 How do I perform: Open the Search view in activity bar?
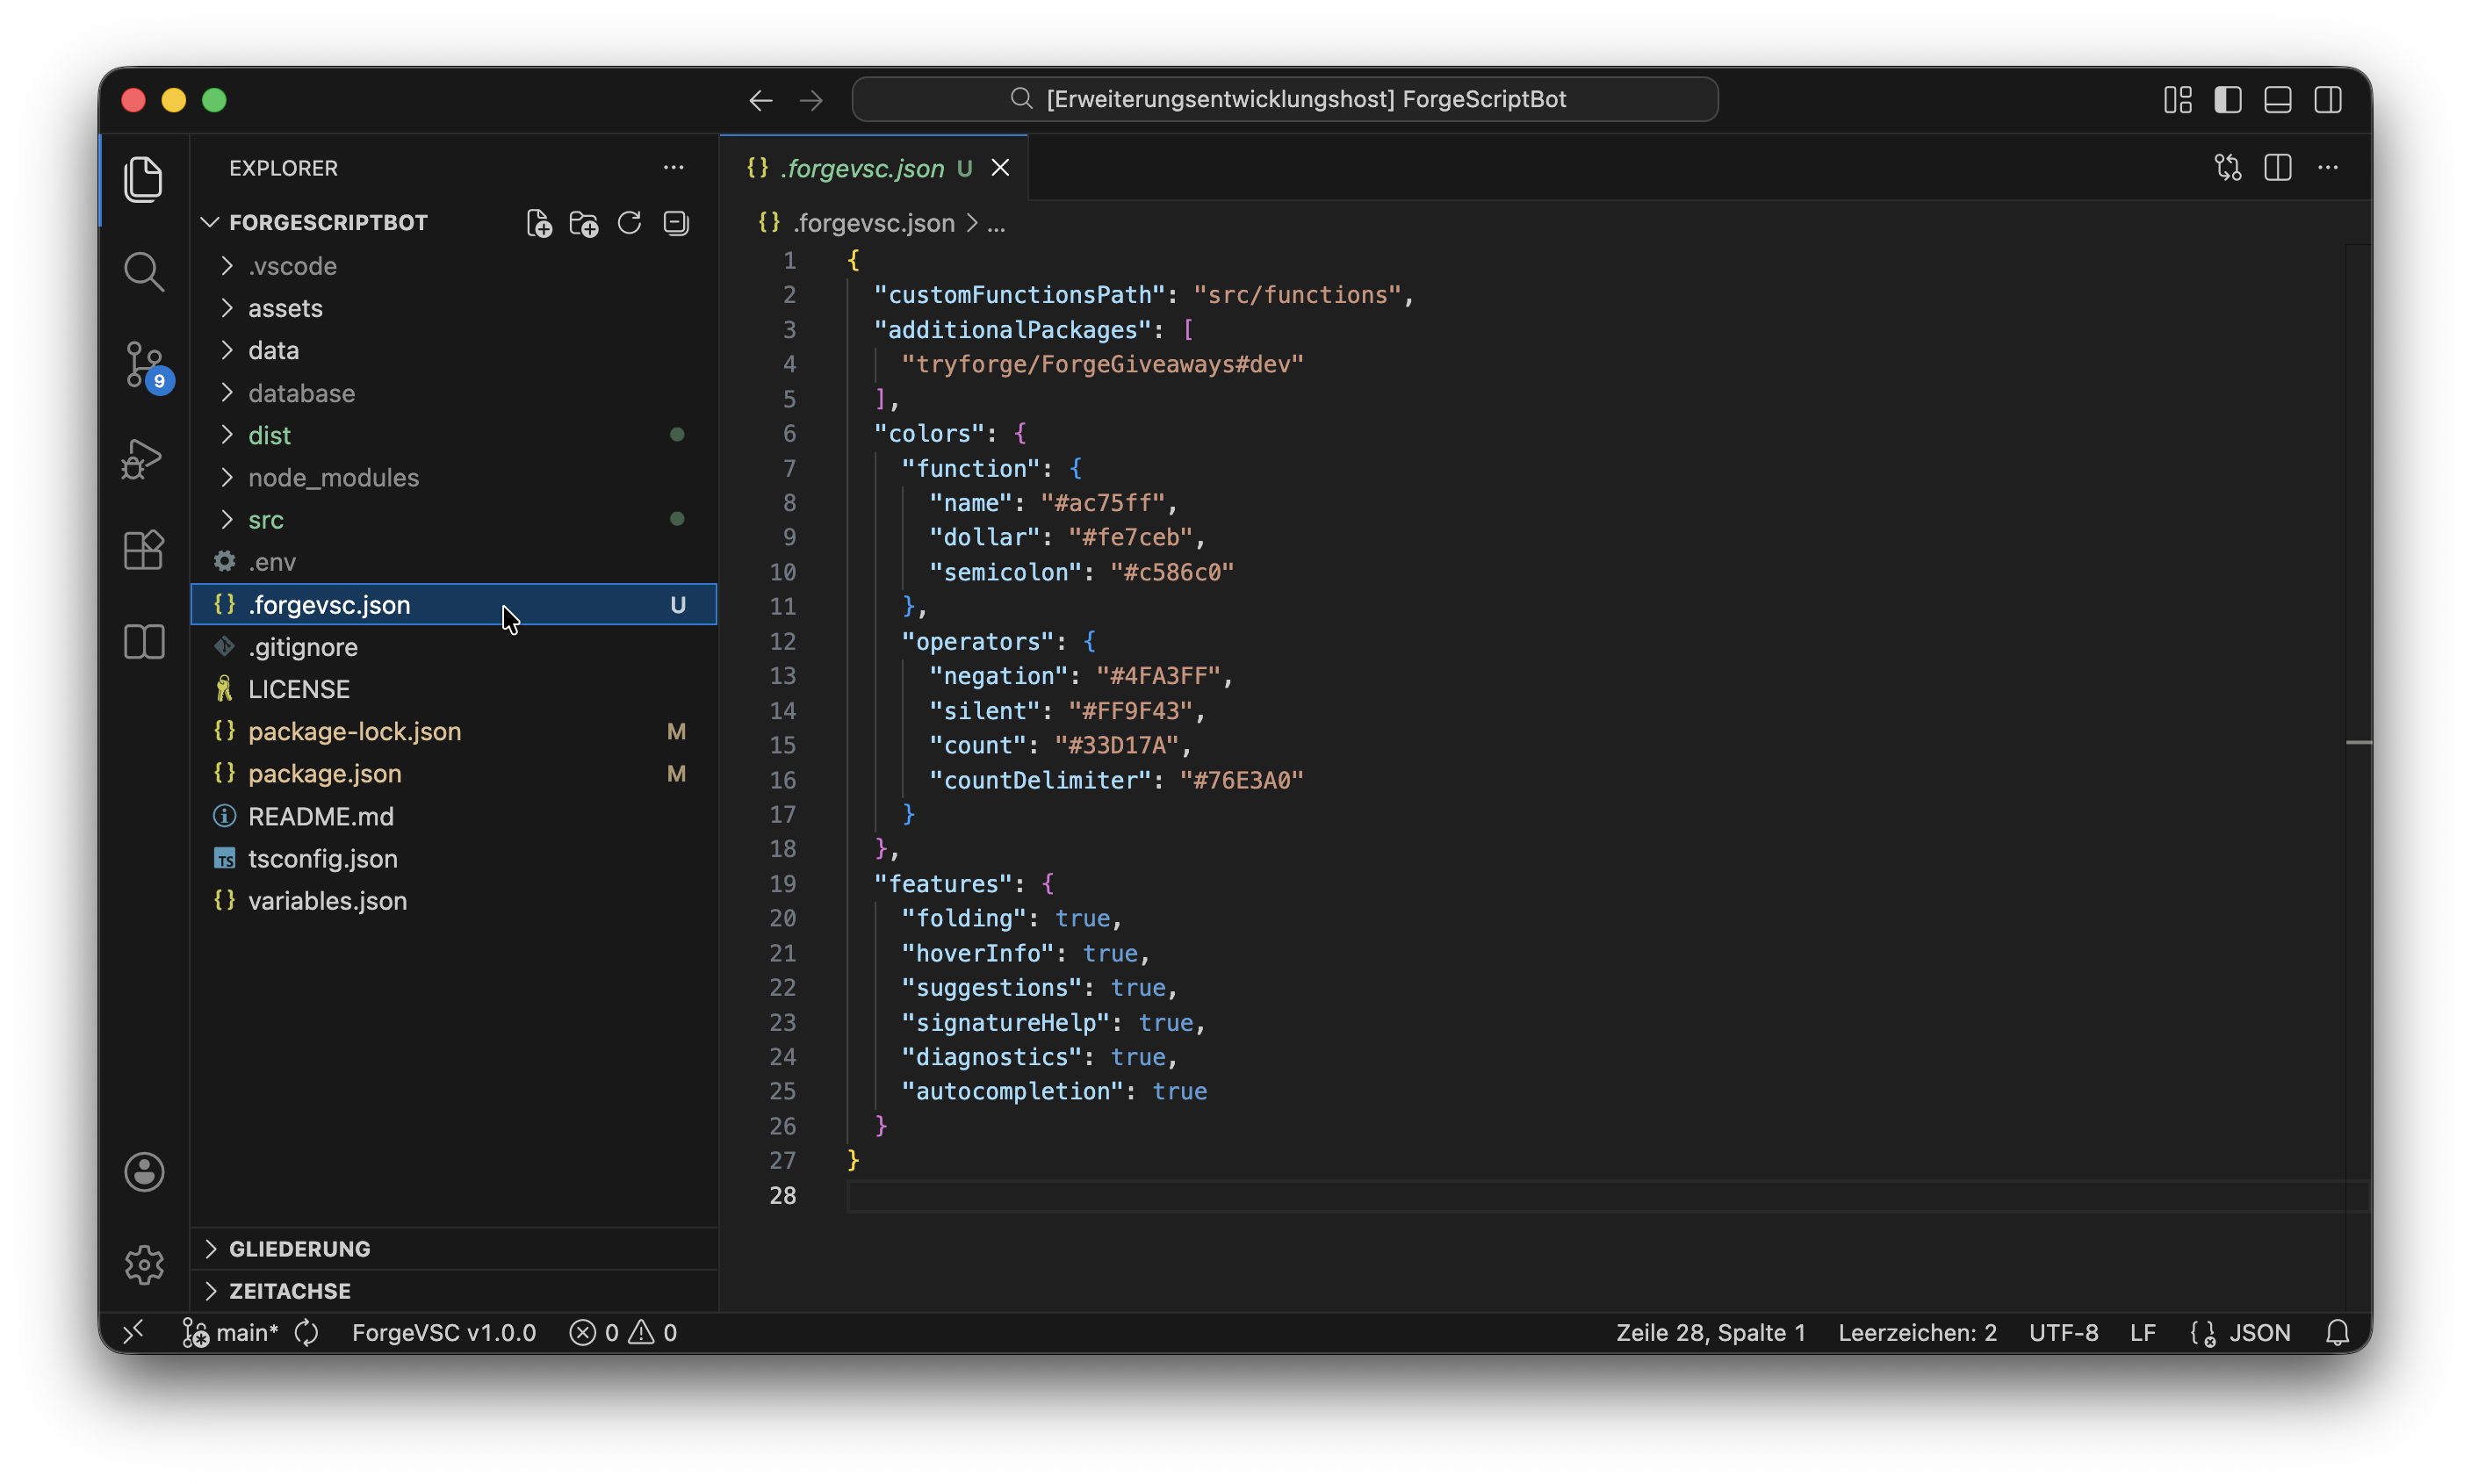(x=143, y=271)
